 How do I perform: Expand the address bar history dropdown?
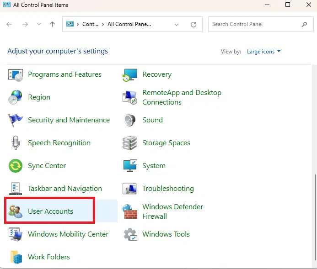click(x=177, y=24)
